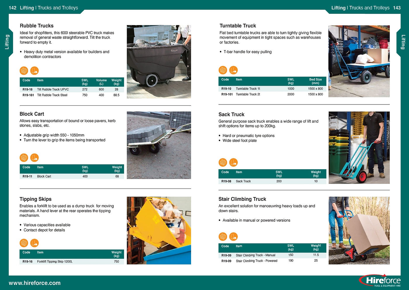Click page 142 header 'Lifting | Trucks and Trolleys'
409x290 pixels.
[49, 8]
